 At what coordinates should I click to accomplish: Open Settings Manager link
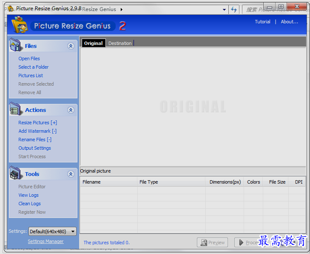click(x=46, y=241)
